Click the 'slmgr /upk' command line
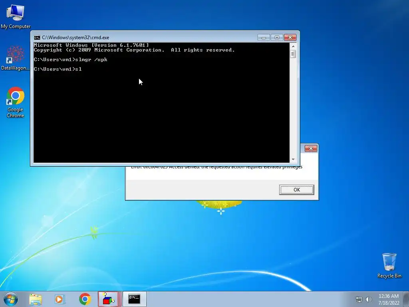Screen dimensions: 409x307 coord(70,60)
